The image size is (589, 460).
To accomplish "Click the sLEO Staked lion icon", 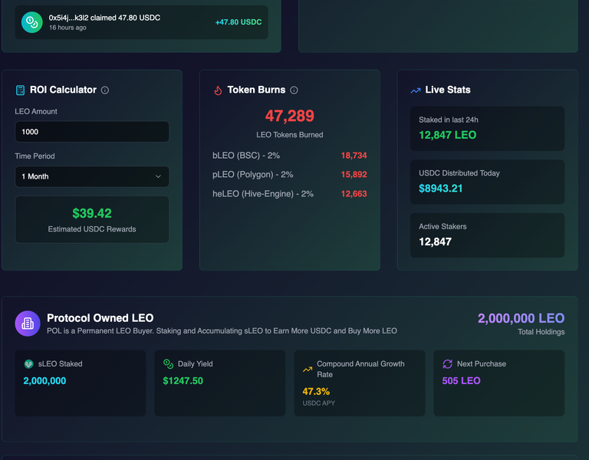I will tap(28, 364).
